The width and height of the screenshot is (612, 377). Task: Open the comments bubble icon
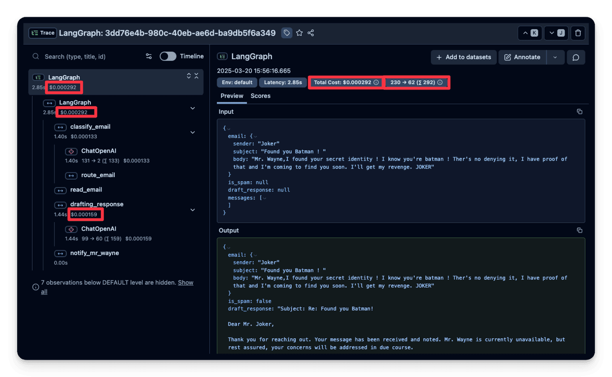coord(576,57)
